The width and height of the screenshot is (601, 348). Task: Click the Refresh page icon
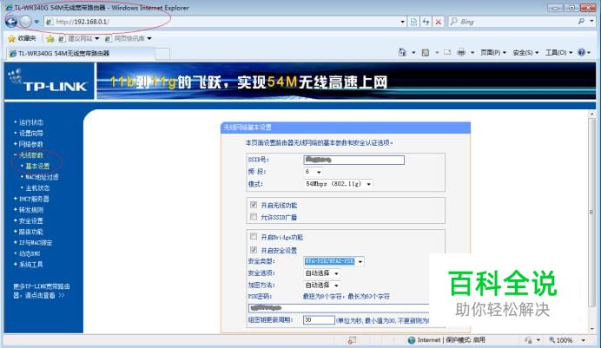pos(426,22)
